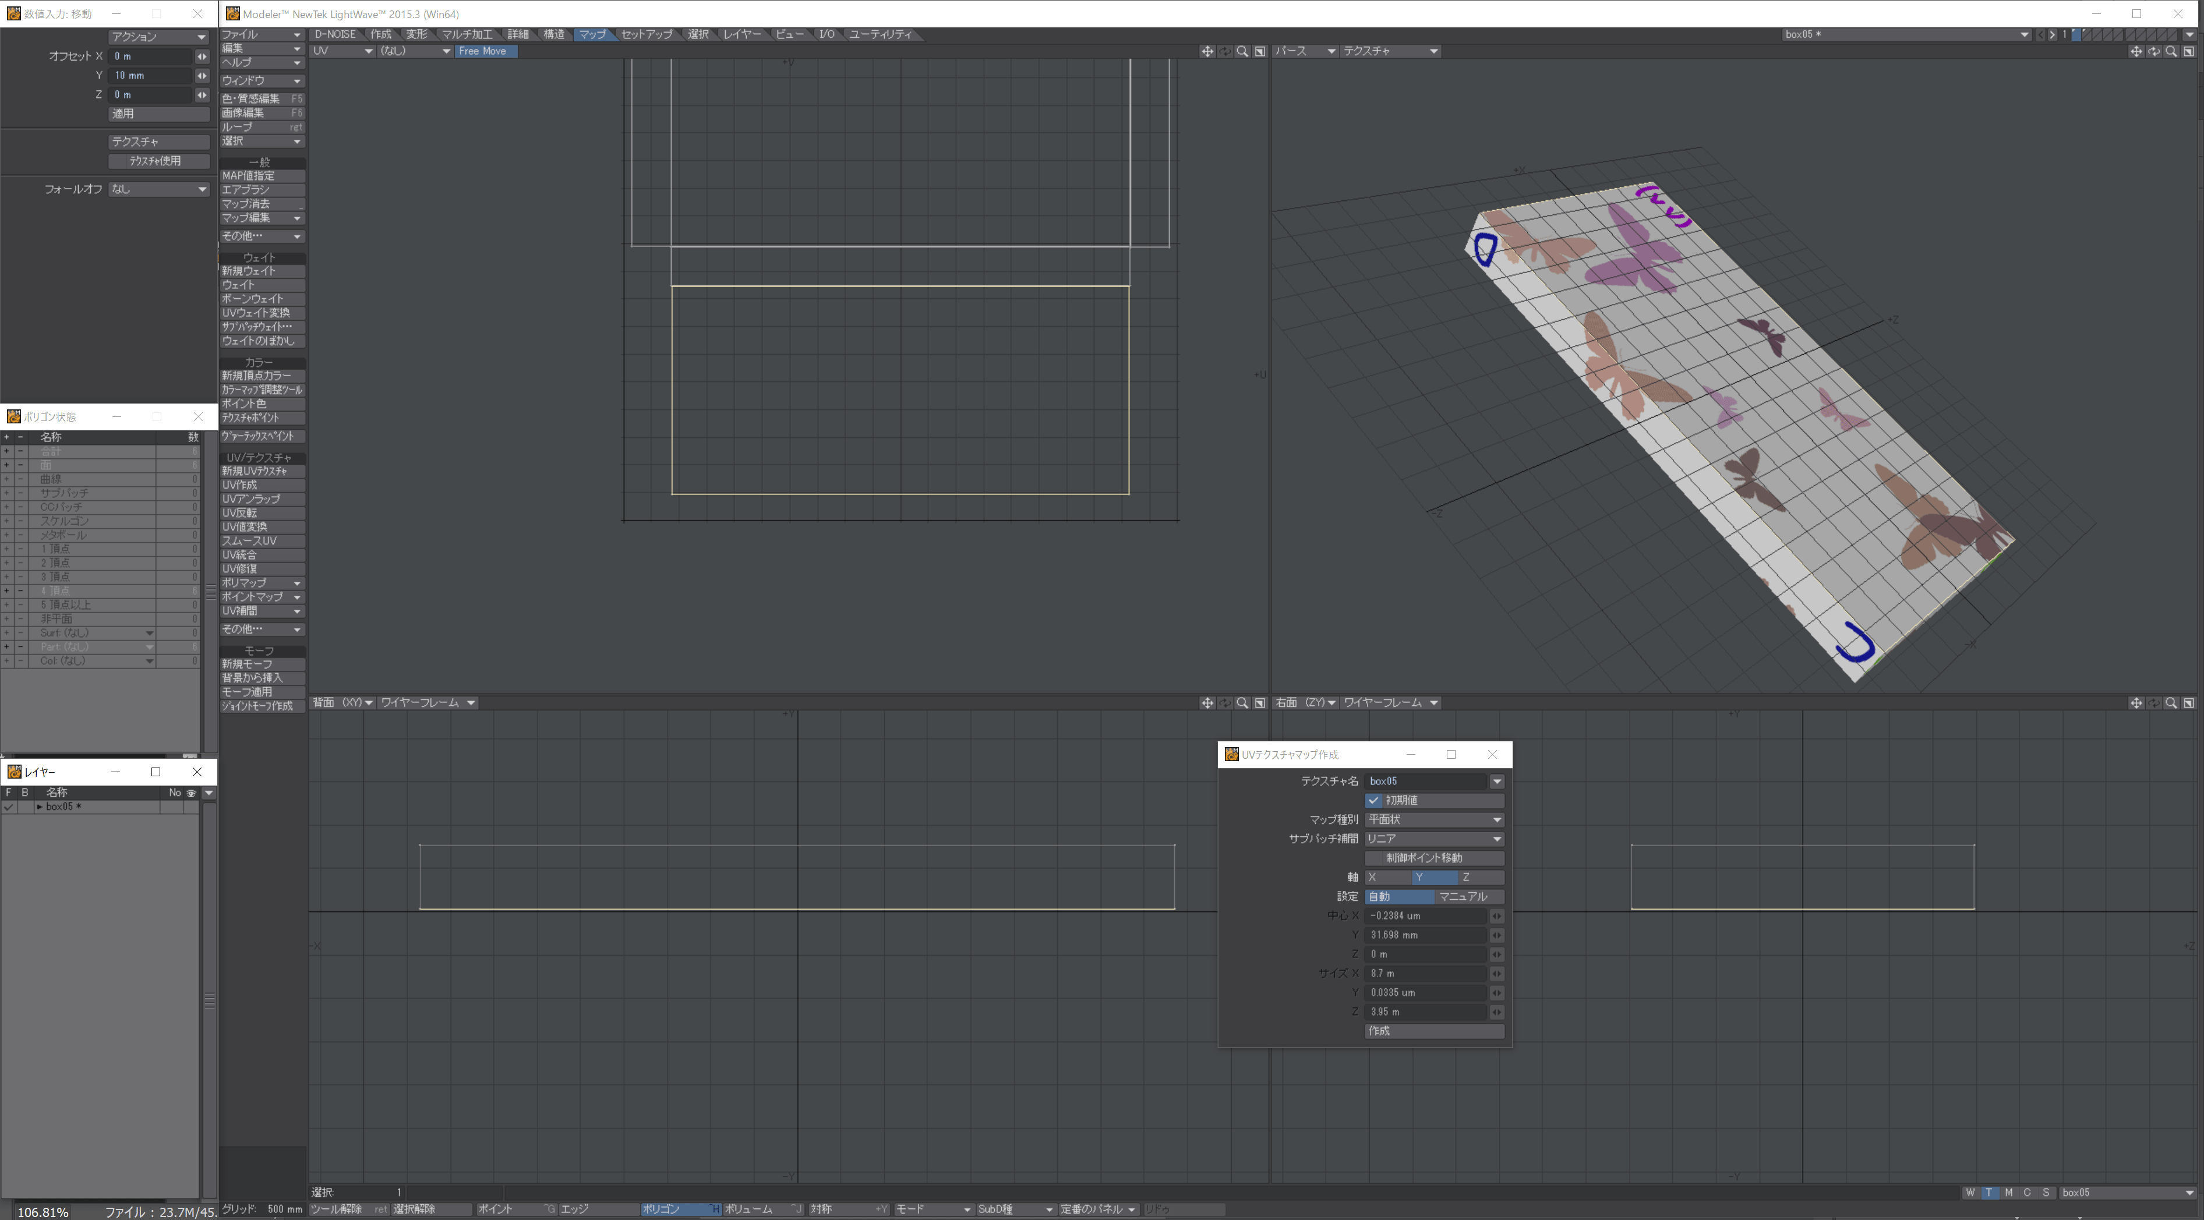Click the pan icon in UV viewport header

1206,51
